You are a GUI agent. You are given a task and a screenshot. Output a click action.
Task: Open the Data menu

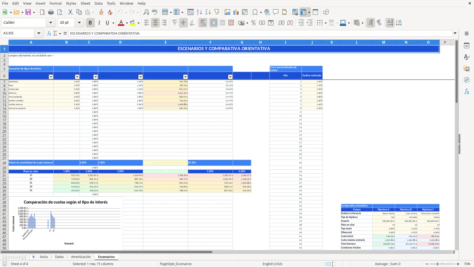tap(98, 3)
